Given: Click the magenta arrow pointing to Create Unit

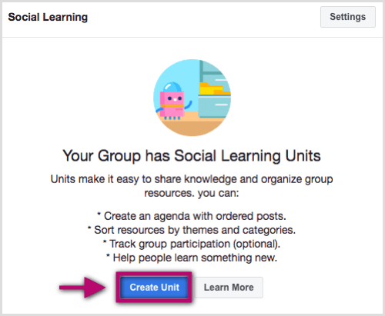Looking at the screenshot, I should (x=82, y=288).
